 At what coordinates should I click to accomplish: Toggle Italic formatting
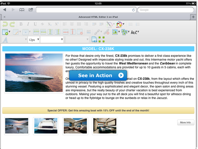click(28, 24)
